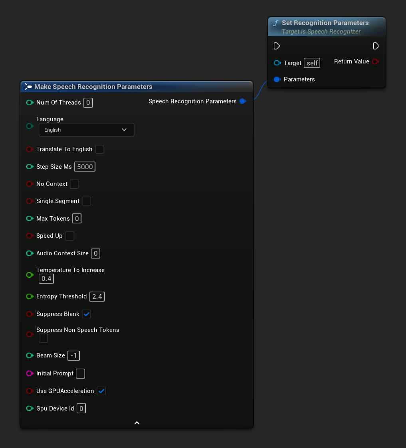Image resolution: width=406 pixels, height=448 pixels.
Task: Disable the Suppress Blank checkbox
Action: point(87,314)
